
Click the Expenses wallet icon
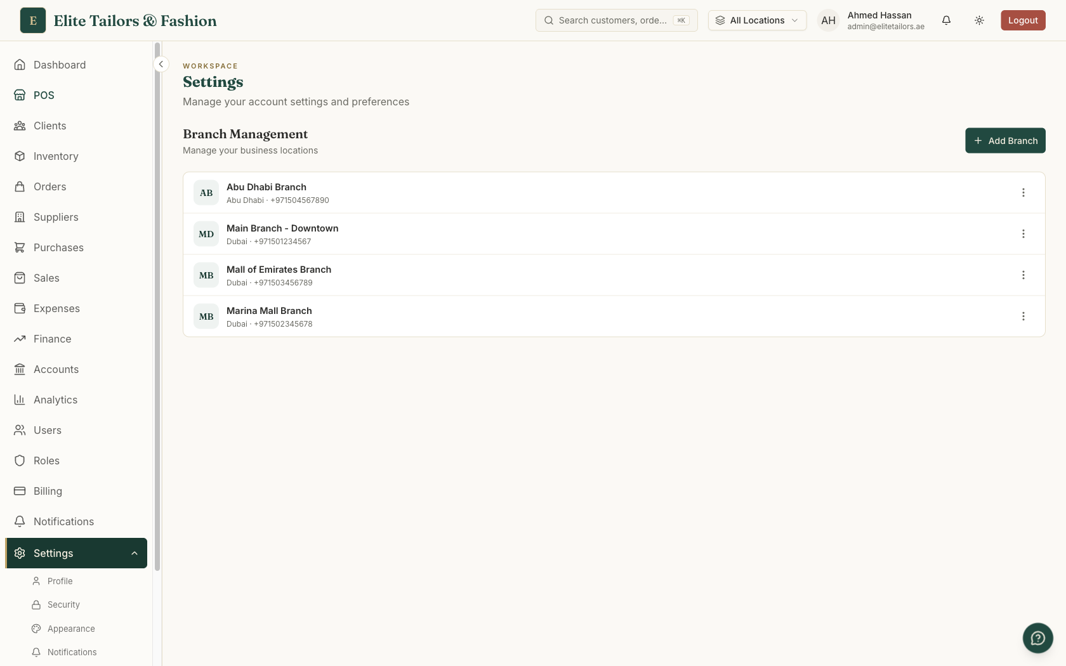click(x=20, y=308)
